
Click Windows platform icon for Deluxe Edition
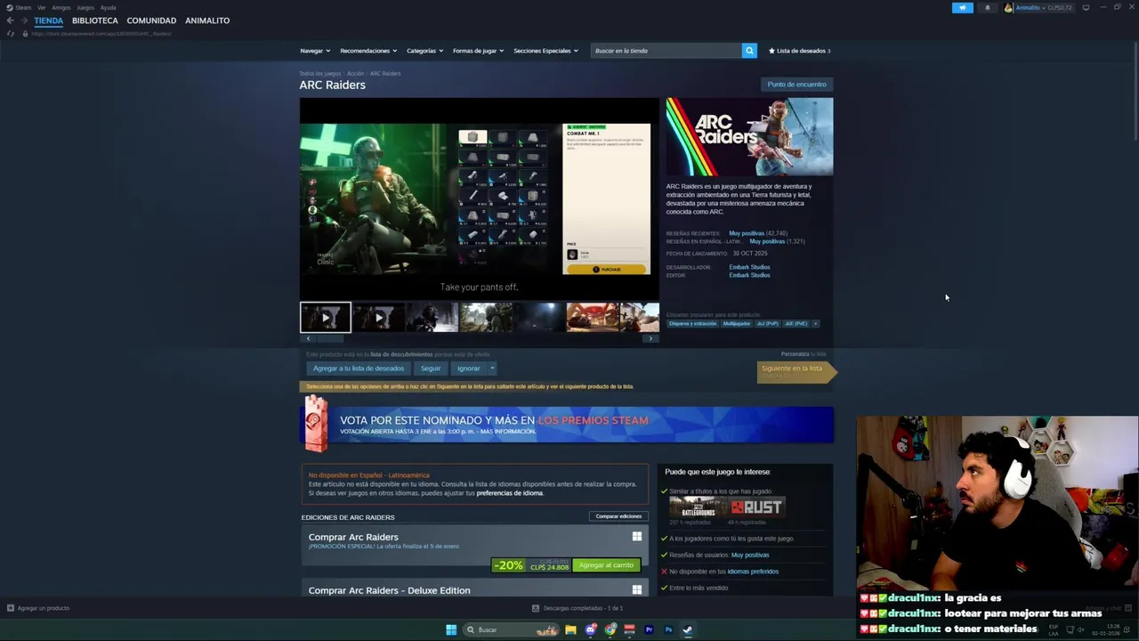(x=636, y=589)
